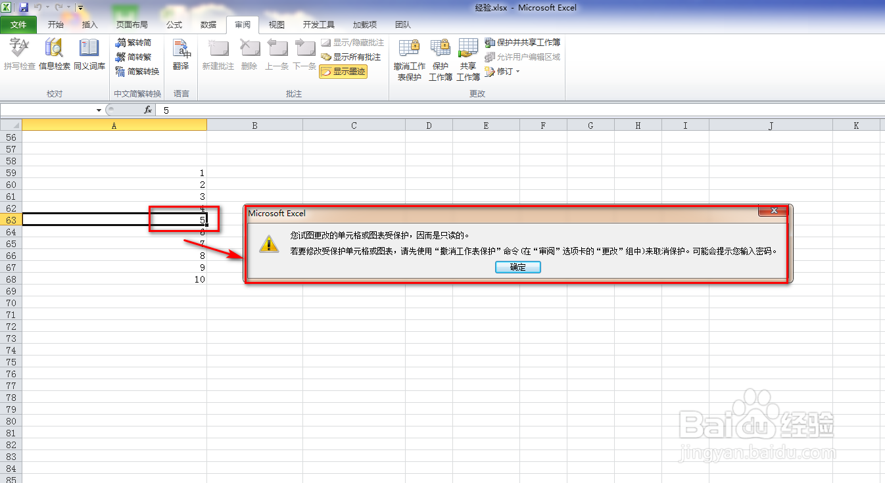Toggle 显示墨迹 ink display
885x483 pixels.
coord(343,72)
